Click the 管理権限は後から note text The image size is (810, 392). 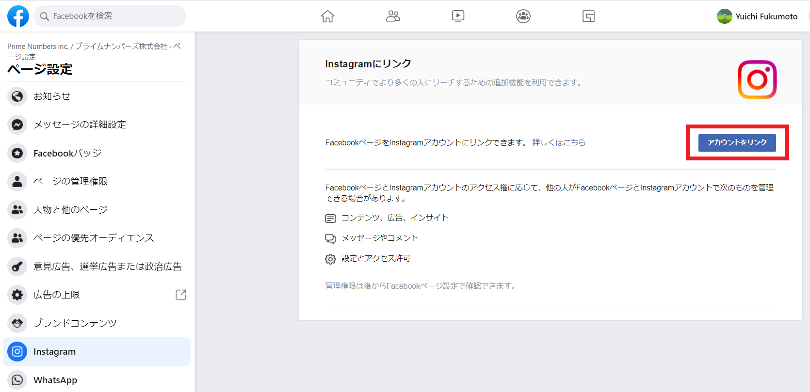point(421,286)
